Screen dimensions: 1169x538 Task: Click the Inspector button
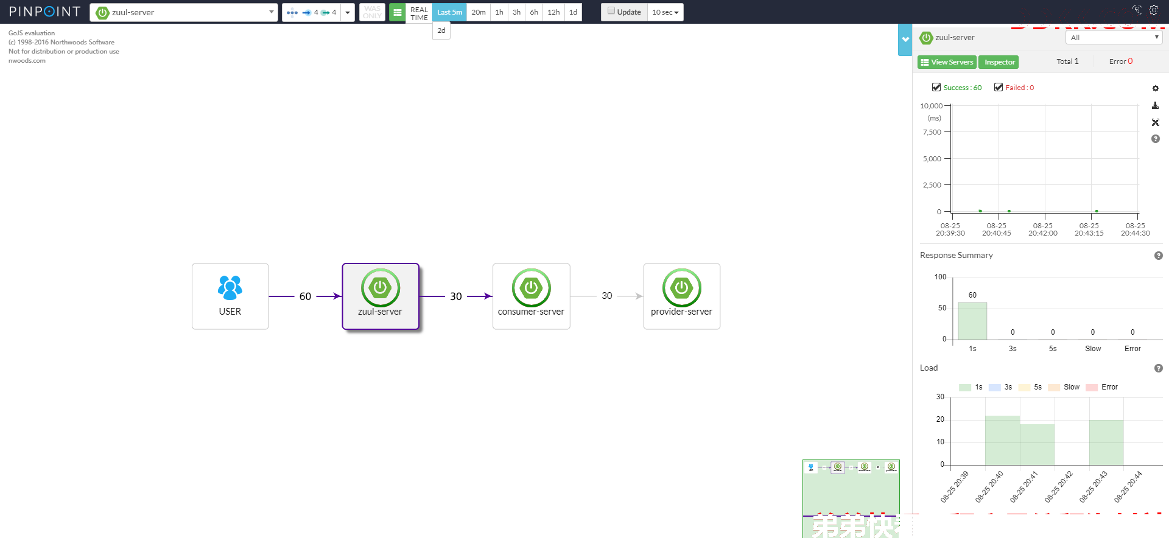pos(999,62)
